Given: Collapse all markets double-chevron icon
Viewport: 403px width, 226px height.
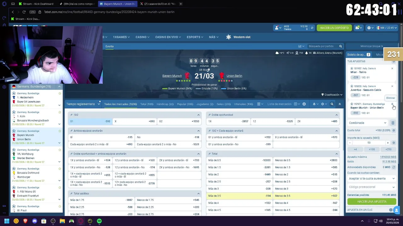Looking at the screenshot, I should tap(339, 104).
